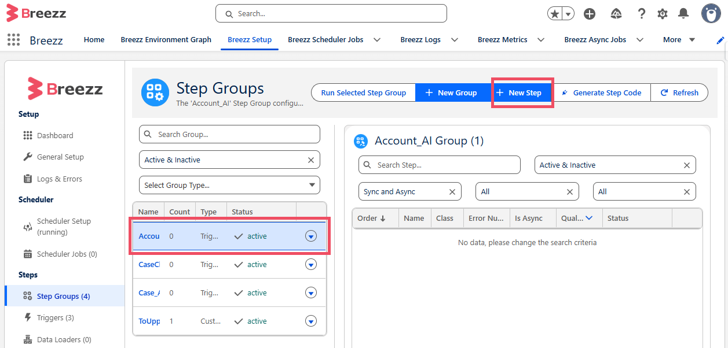
Task: Open the favorites list dropdown arrow
Action: [x=569, y=14]
